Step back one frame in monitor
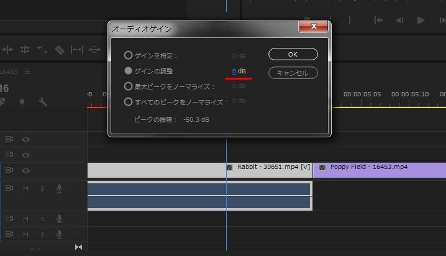This screenshot has width=446, height=256. pos(399,21)
